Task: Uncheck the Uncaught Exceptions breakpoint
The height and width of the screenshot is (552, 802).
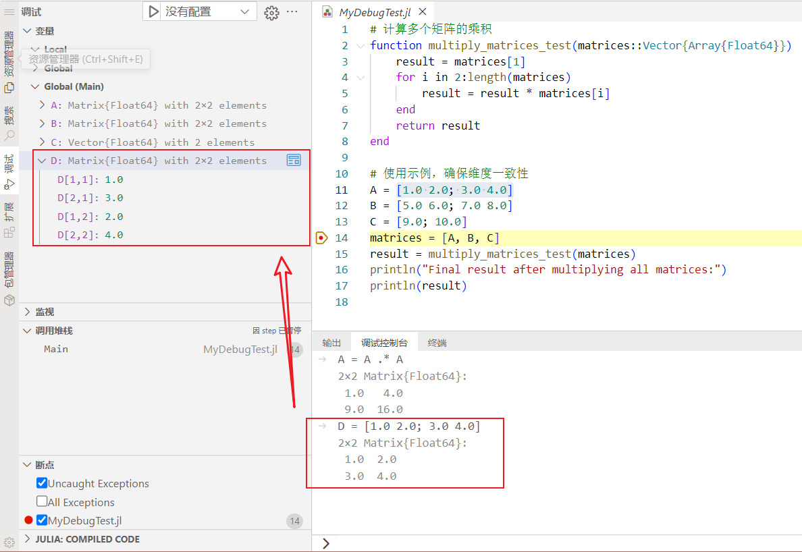Action: [x=42, y=483]
